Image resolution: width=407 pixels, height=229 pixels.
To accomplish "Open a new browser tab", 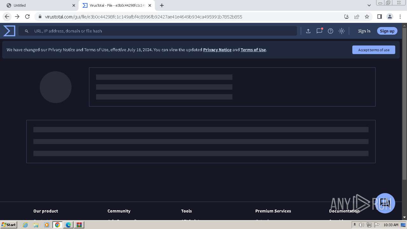I will coord(162,5).
